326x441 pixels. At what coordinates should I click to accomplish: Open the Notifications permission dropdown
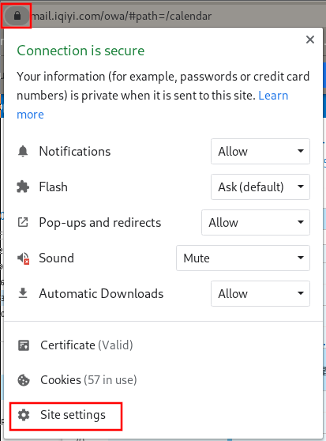[260, 151]
